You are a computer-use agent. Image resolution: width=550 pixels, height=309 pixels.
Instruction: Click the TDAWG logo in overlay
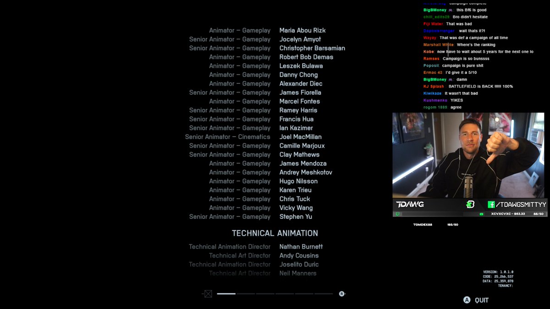[410, 204]
